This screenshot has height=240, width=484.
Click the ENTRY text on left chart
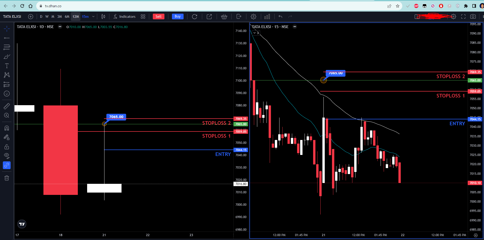tap(223, 154)
